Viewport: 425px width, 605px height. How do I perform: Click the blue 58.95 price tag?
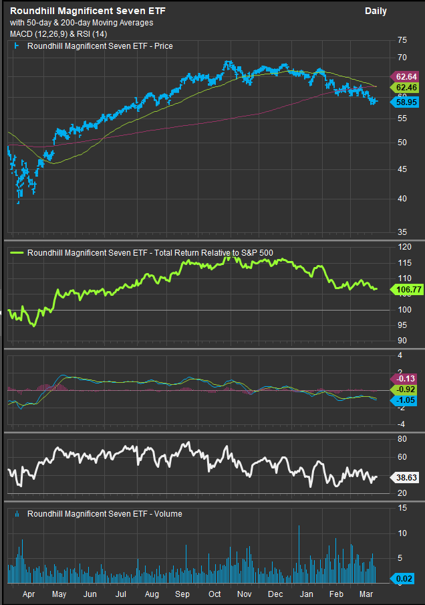(406, 101)
